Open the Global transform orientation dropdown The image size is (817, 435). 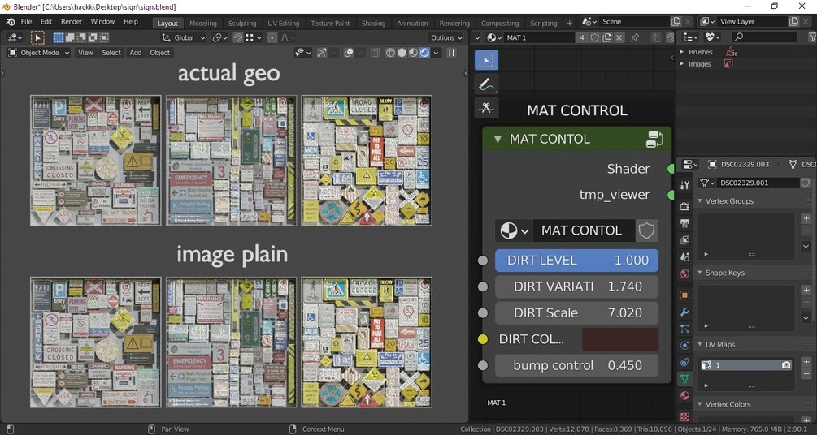184,37
